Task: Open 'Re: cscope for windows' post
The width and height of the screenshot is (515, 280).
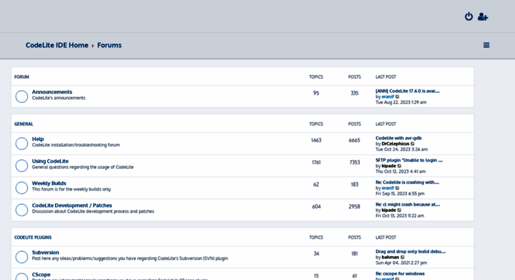Action: pos(400,273)
